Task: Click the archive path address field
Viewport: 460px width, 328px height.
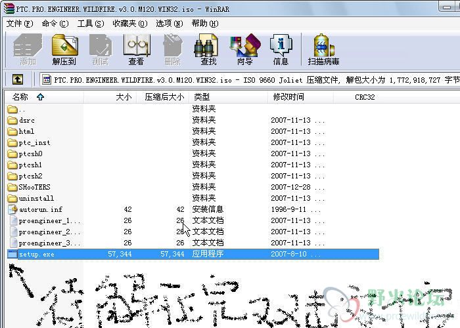Action: pos(250,79)
